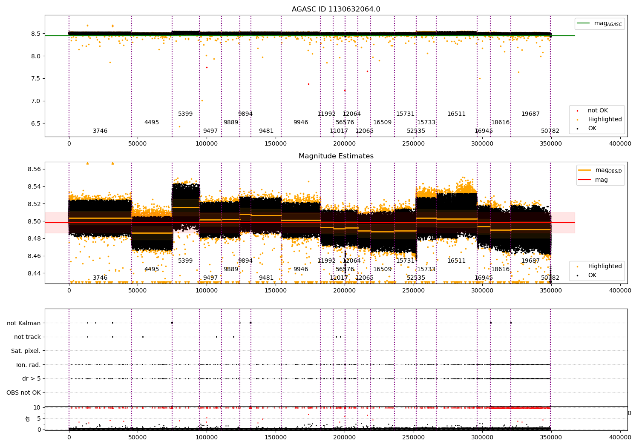Click the 'mag OBSID' legend entry
The image size is (639, 447).
click(x=601, y=171)
